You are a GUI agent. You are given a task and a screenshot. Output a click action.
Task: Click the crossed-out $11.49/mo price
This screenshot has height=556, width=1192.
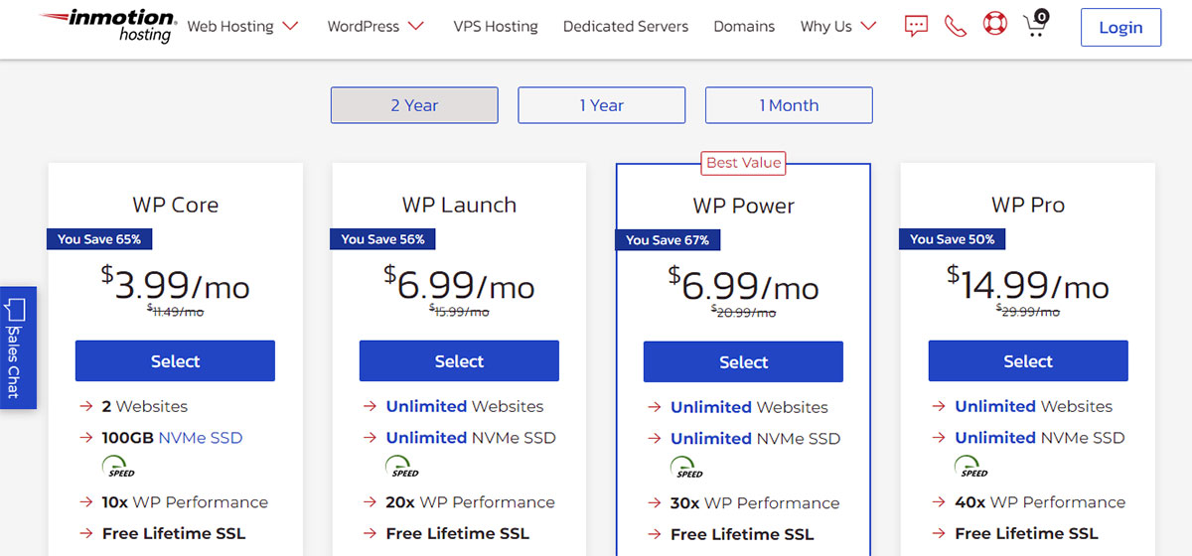tap(175, 312)
